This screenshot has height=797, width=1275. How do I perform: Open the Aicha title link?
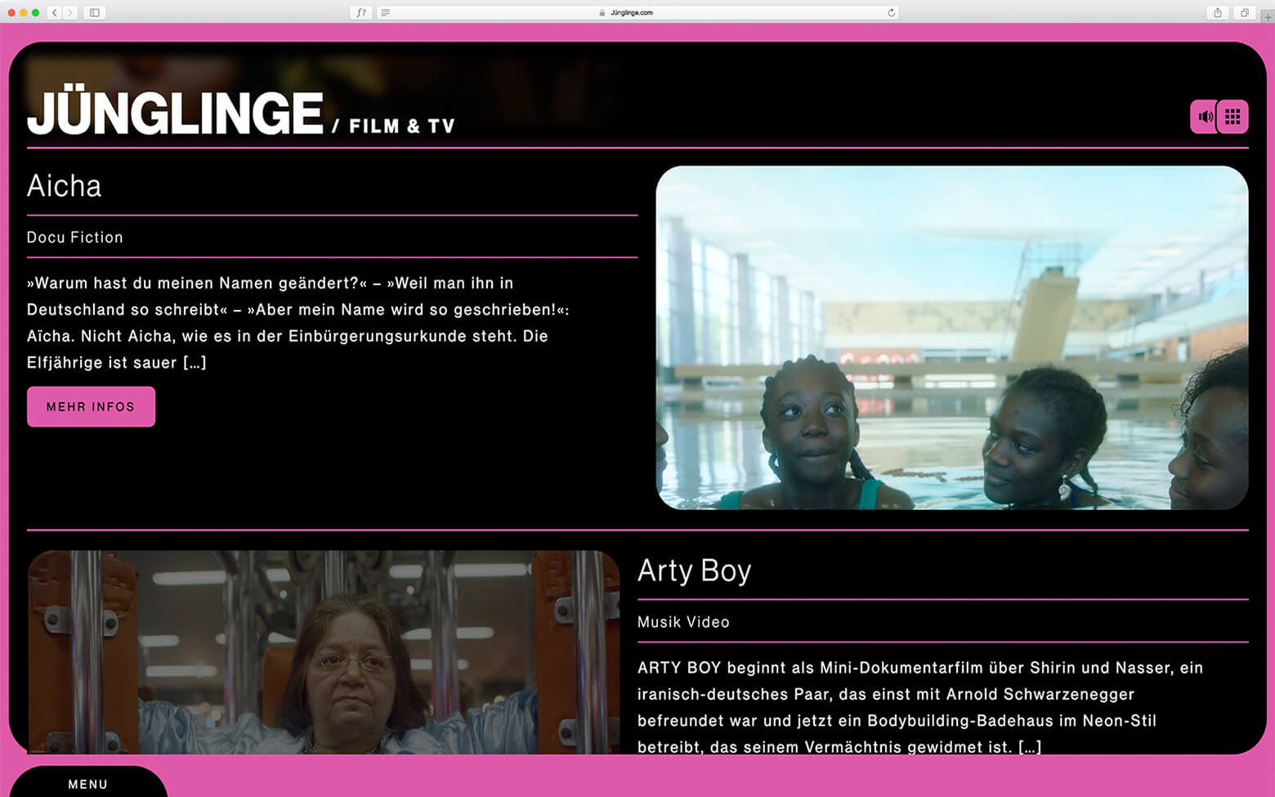click(x=65, y=186)
